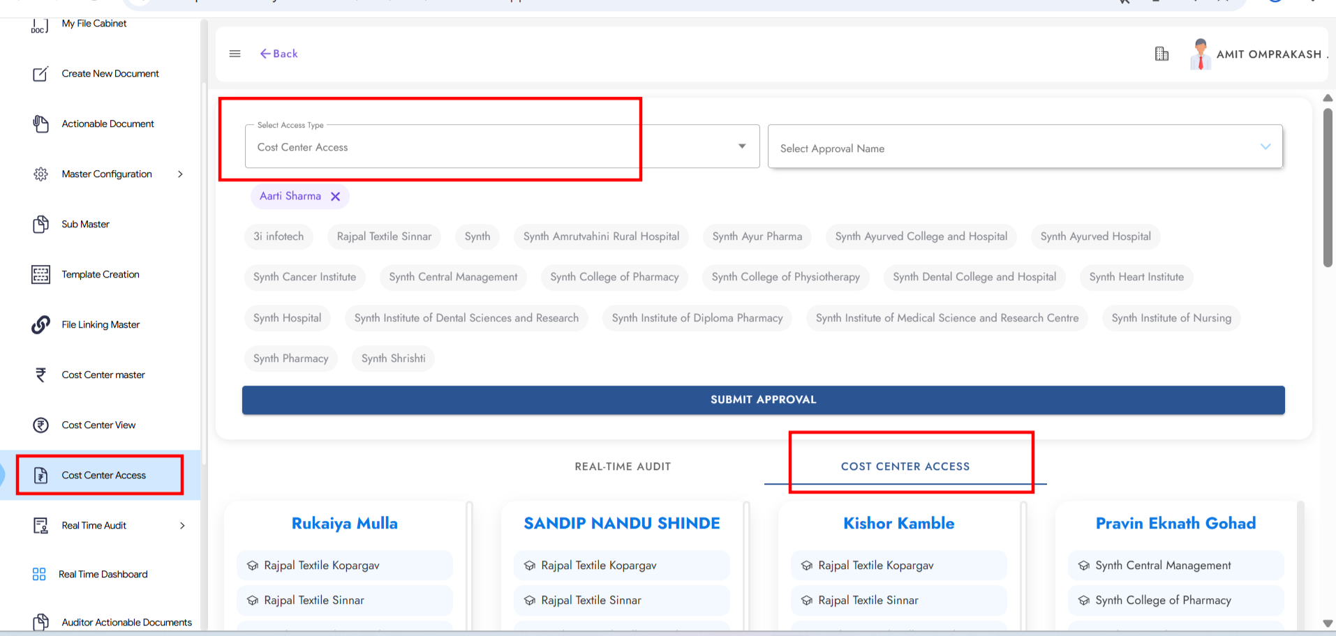
Task: Open the Select Approval Name dropdown
Action: 1266,146
